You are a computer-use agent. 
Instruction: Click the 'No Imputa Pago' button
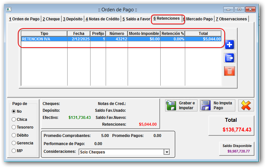pyautogui.click(x=218, y=106)
